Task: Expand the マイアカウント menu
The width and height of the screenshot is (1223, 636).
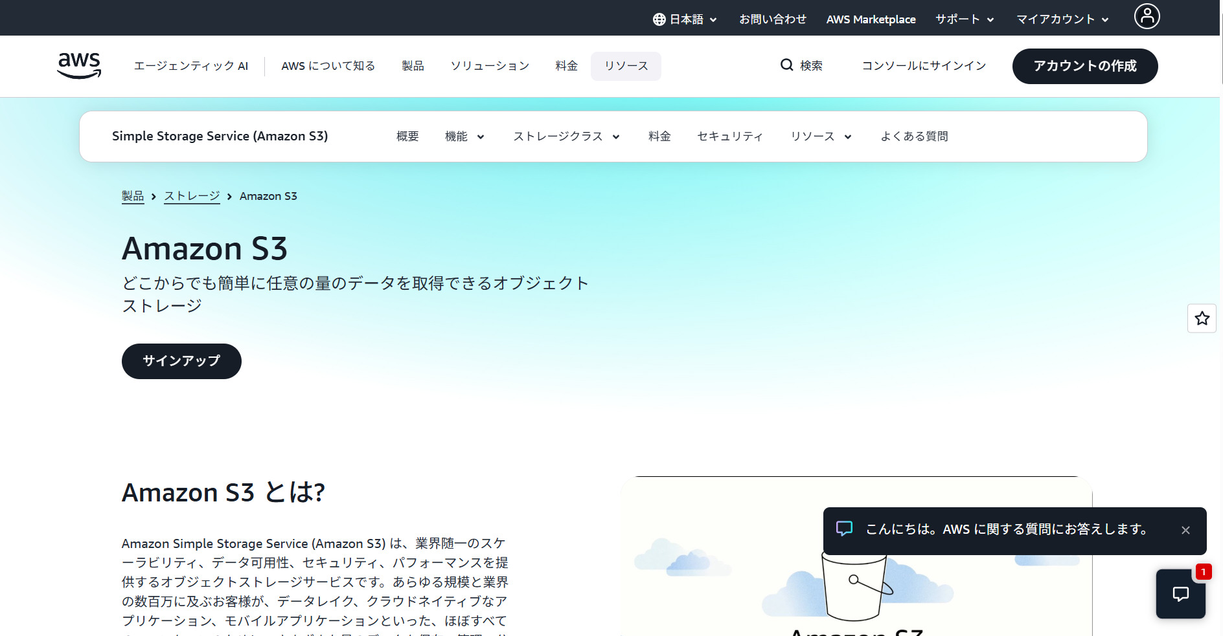Action: [x=1062, y=19]
